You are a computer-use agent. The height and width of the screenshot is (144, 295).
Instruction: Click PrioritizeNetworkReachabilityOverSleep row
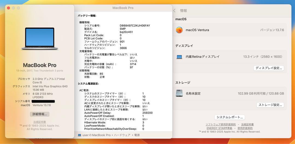[x=114, y=129]
